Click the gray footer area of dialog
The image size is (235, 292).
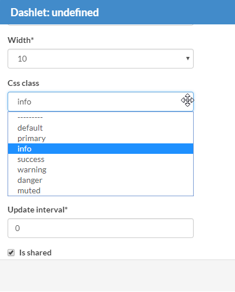click(117, 276)
